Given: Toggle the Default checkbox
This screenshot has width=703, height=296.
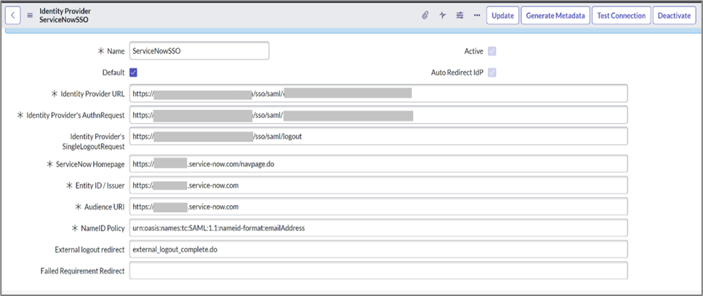Looking at the screenshot, I should coord(133,73).
